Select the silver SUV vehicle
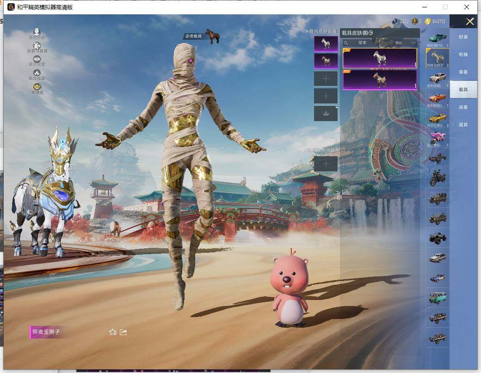Viewport: 481px width, 373px height. [438, 78]
